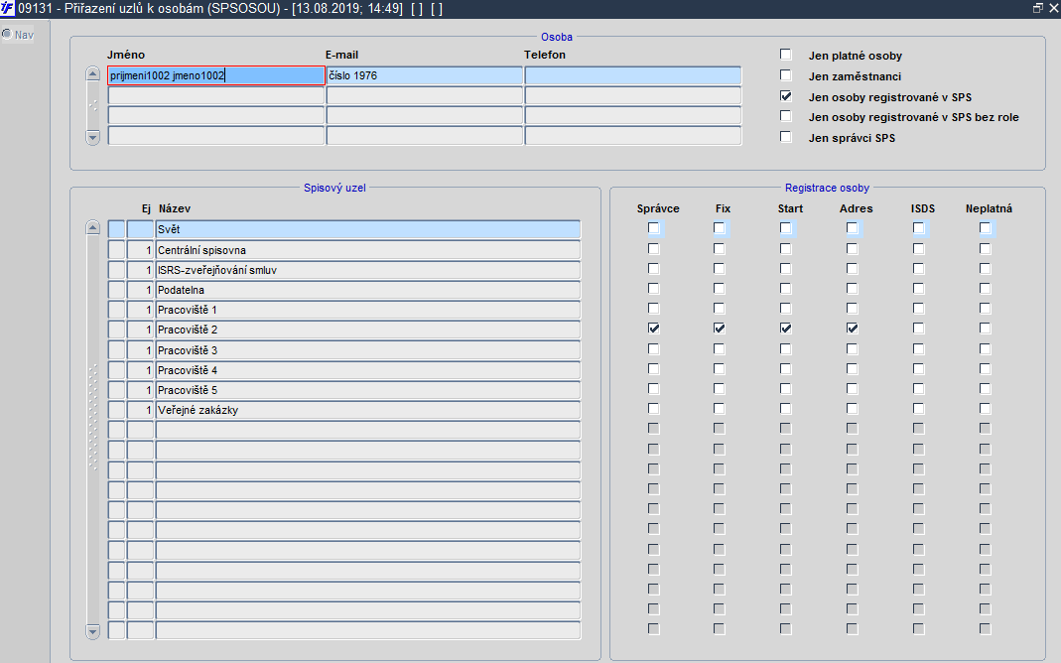Click the down arrow of Osoba list scrollbar
The image size is (1061, 663).
point(93,137)
